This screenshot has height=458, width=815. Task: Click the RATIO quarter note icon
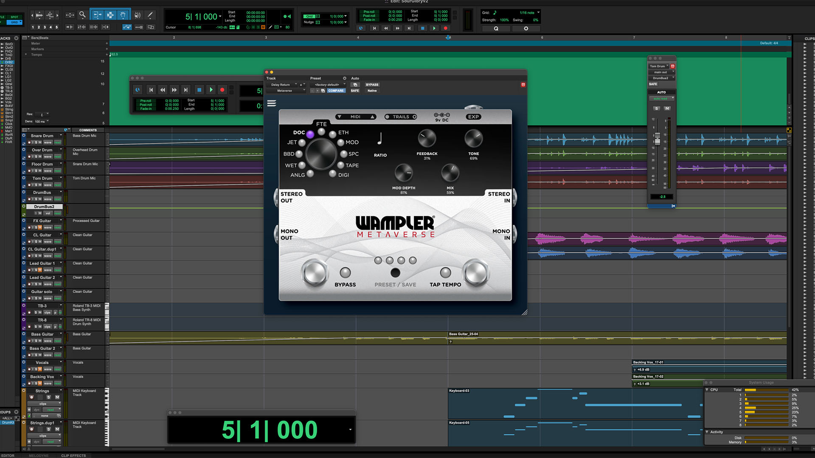(380, 138)
